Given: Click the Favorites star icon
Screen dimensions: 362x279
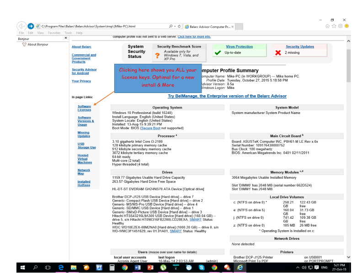Looking at the screenshot, I should (x=334, y=26).
